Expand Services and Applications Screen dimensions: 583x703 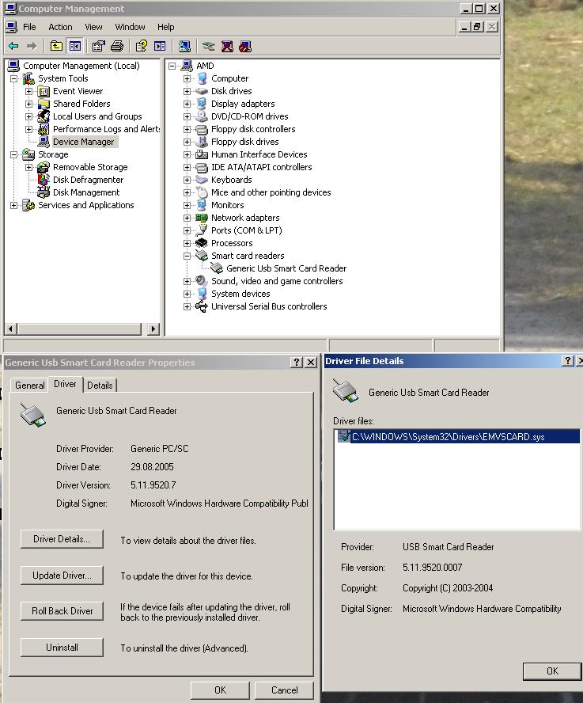click(x=14, y=205)
